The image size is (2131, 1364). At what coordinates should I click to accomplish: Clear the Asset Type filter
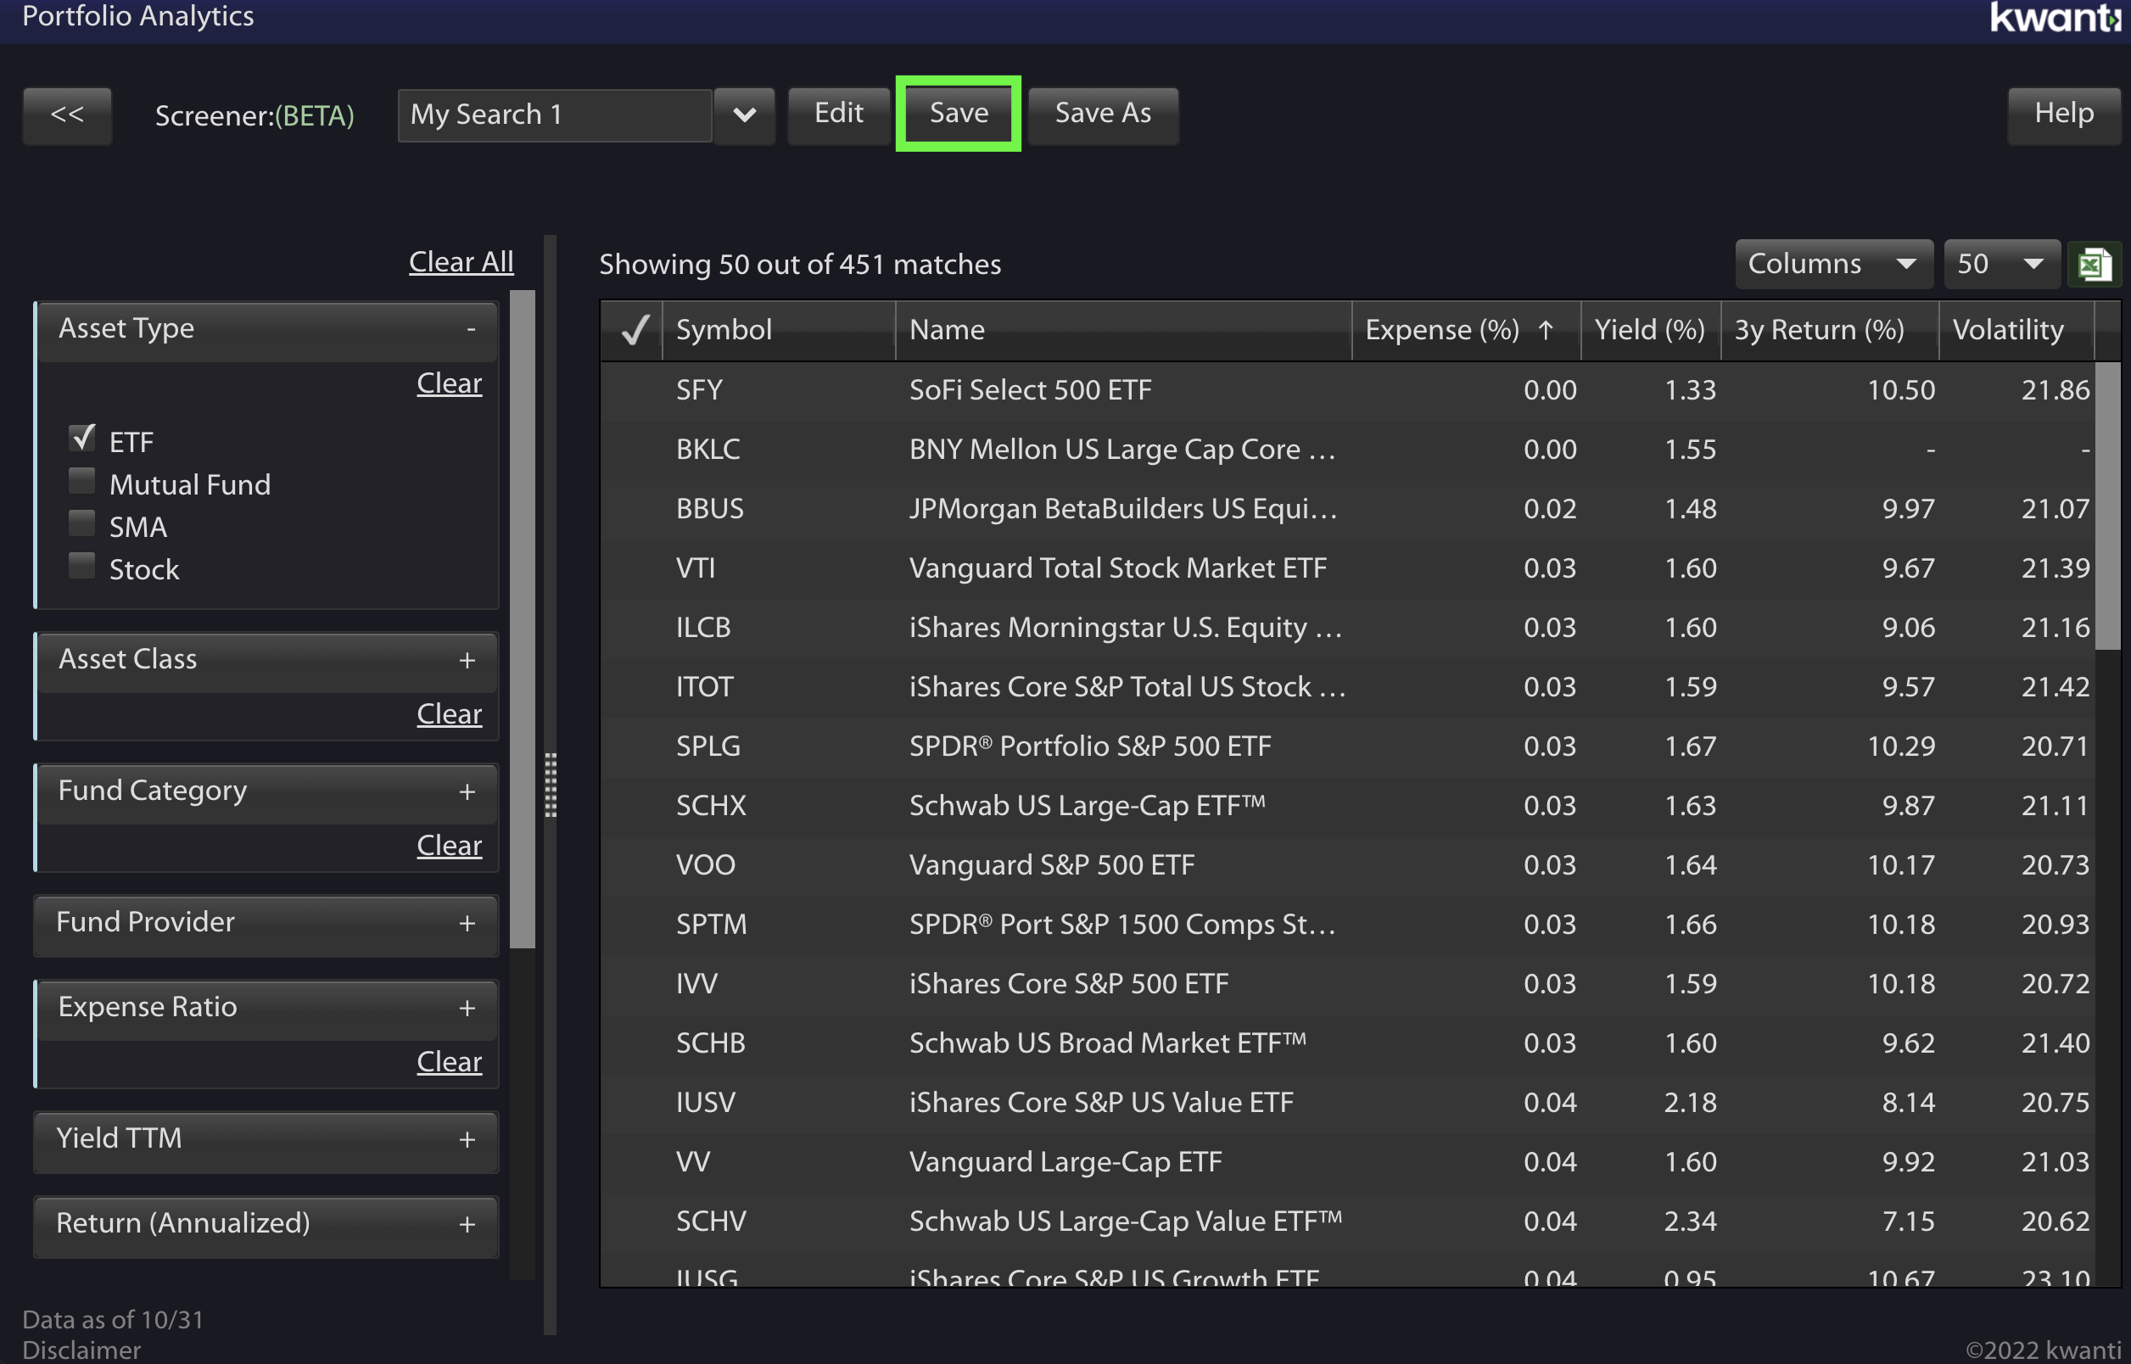[x=449, y=383]
